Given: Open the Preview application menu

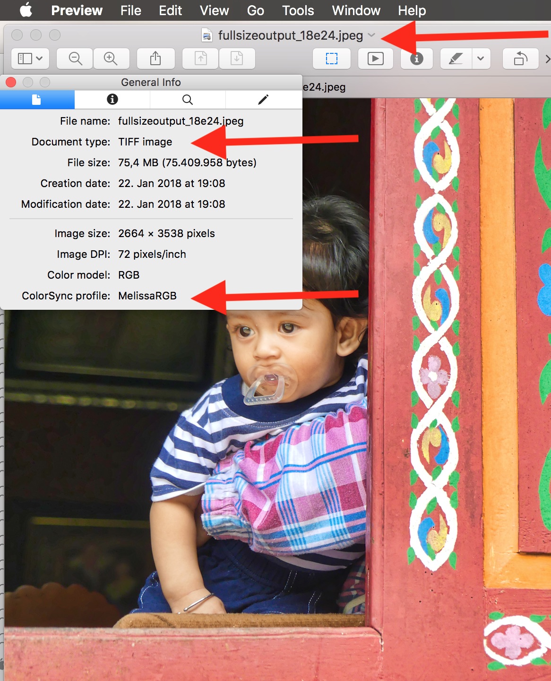Looking at the screenshot, I should (77, 10).
